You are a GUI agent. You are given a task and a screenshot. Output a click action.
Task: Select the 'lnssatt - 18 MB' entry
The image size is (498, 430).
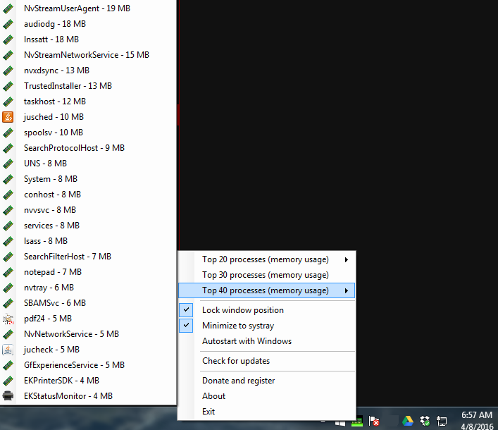click(x=88, y=39)
